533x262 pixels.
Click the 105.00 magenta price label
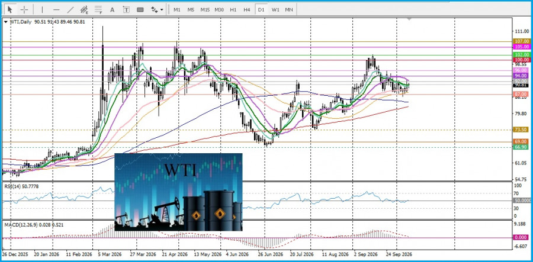point(522,47)
